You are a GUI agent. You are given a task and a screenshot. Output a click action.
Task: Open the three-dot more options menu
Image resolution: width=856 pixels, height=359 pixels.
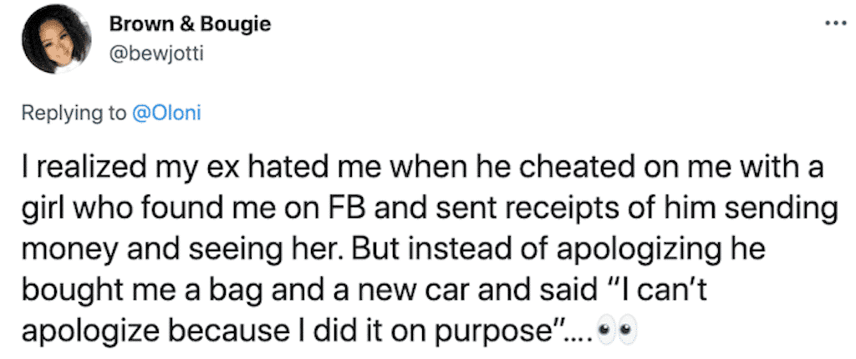836,23
